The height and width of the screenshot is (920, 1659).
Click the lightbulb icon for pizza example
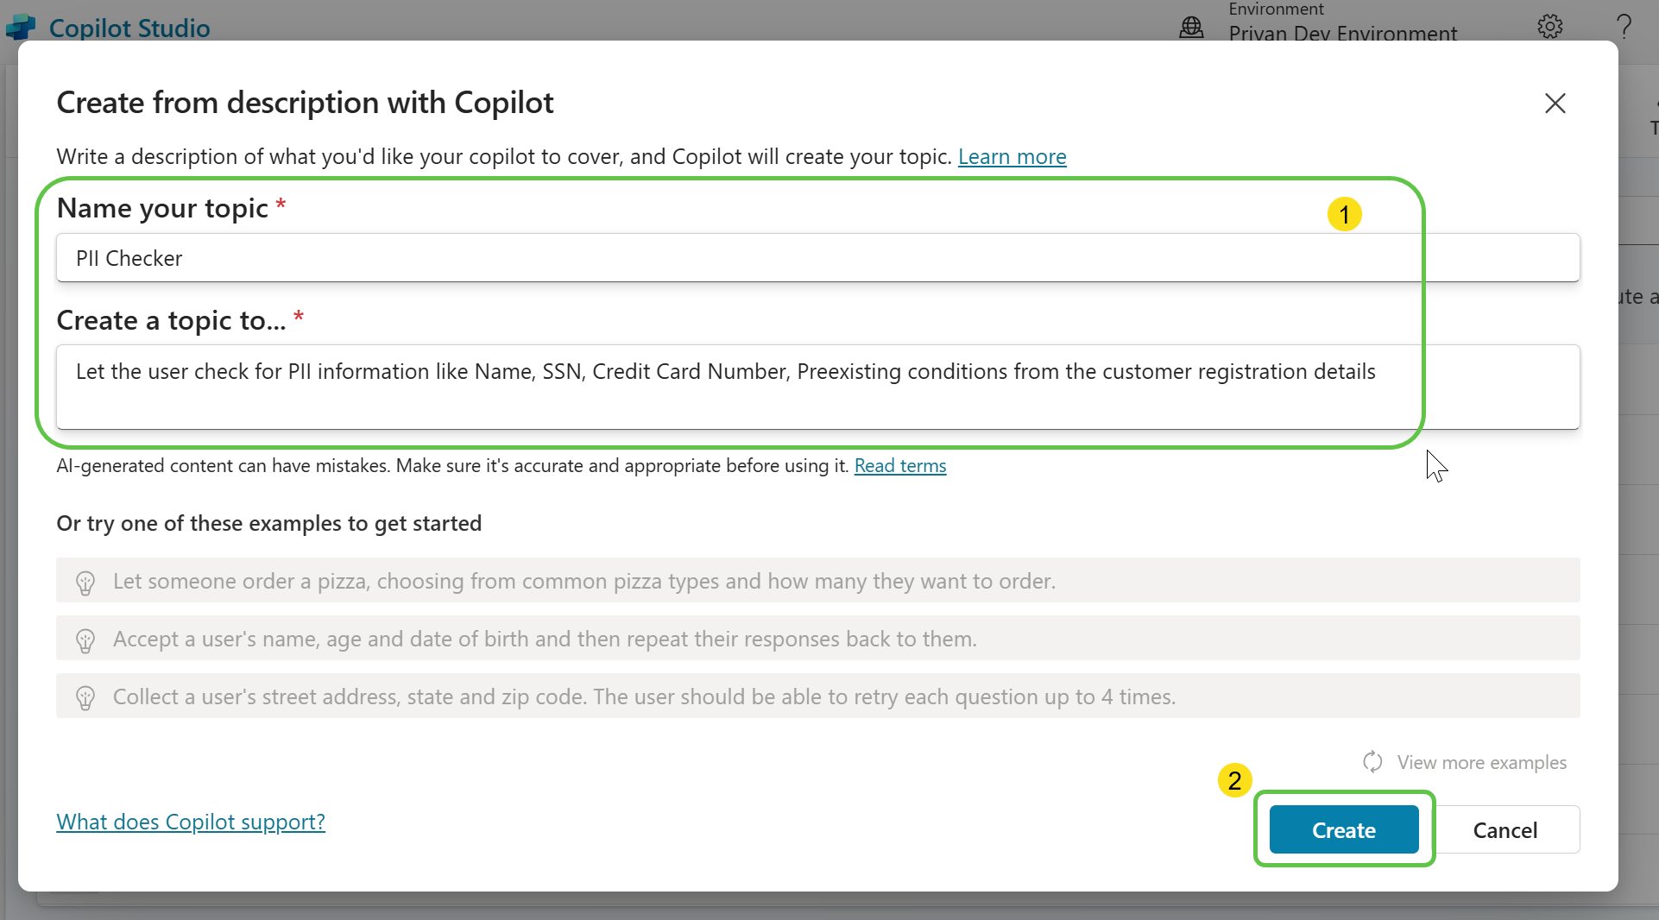(85, 583)
